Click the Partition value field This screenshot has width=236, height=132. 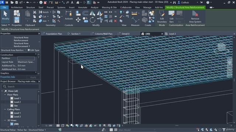pos(26,58)
